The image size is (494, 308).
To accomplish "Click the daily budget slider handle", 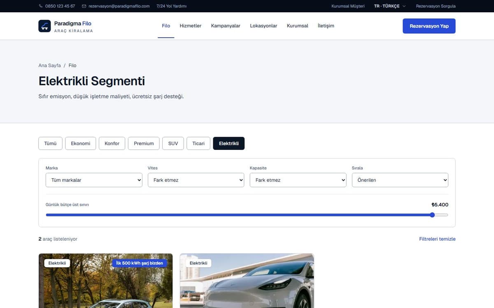I will coord(432,215).
